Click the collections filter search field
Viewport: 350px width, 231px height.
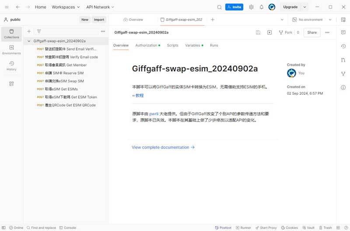pyautogui.click(x=70, y=32)
